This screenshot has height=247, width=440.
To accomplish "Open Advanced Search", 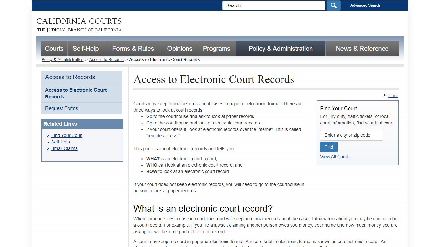I will click(365, 5).
